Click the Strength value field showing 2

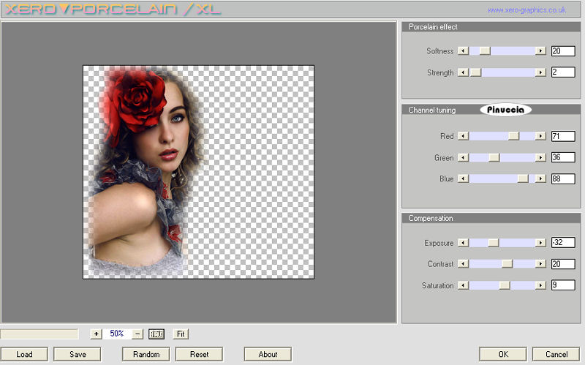pyautogui.click(x=563, y=72)
